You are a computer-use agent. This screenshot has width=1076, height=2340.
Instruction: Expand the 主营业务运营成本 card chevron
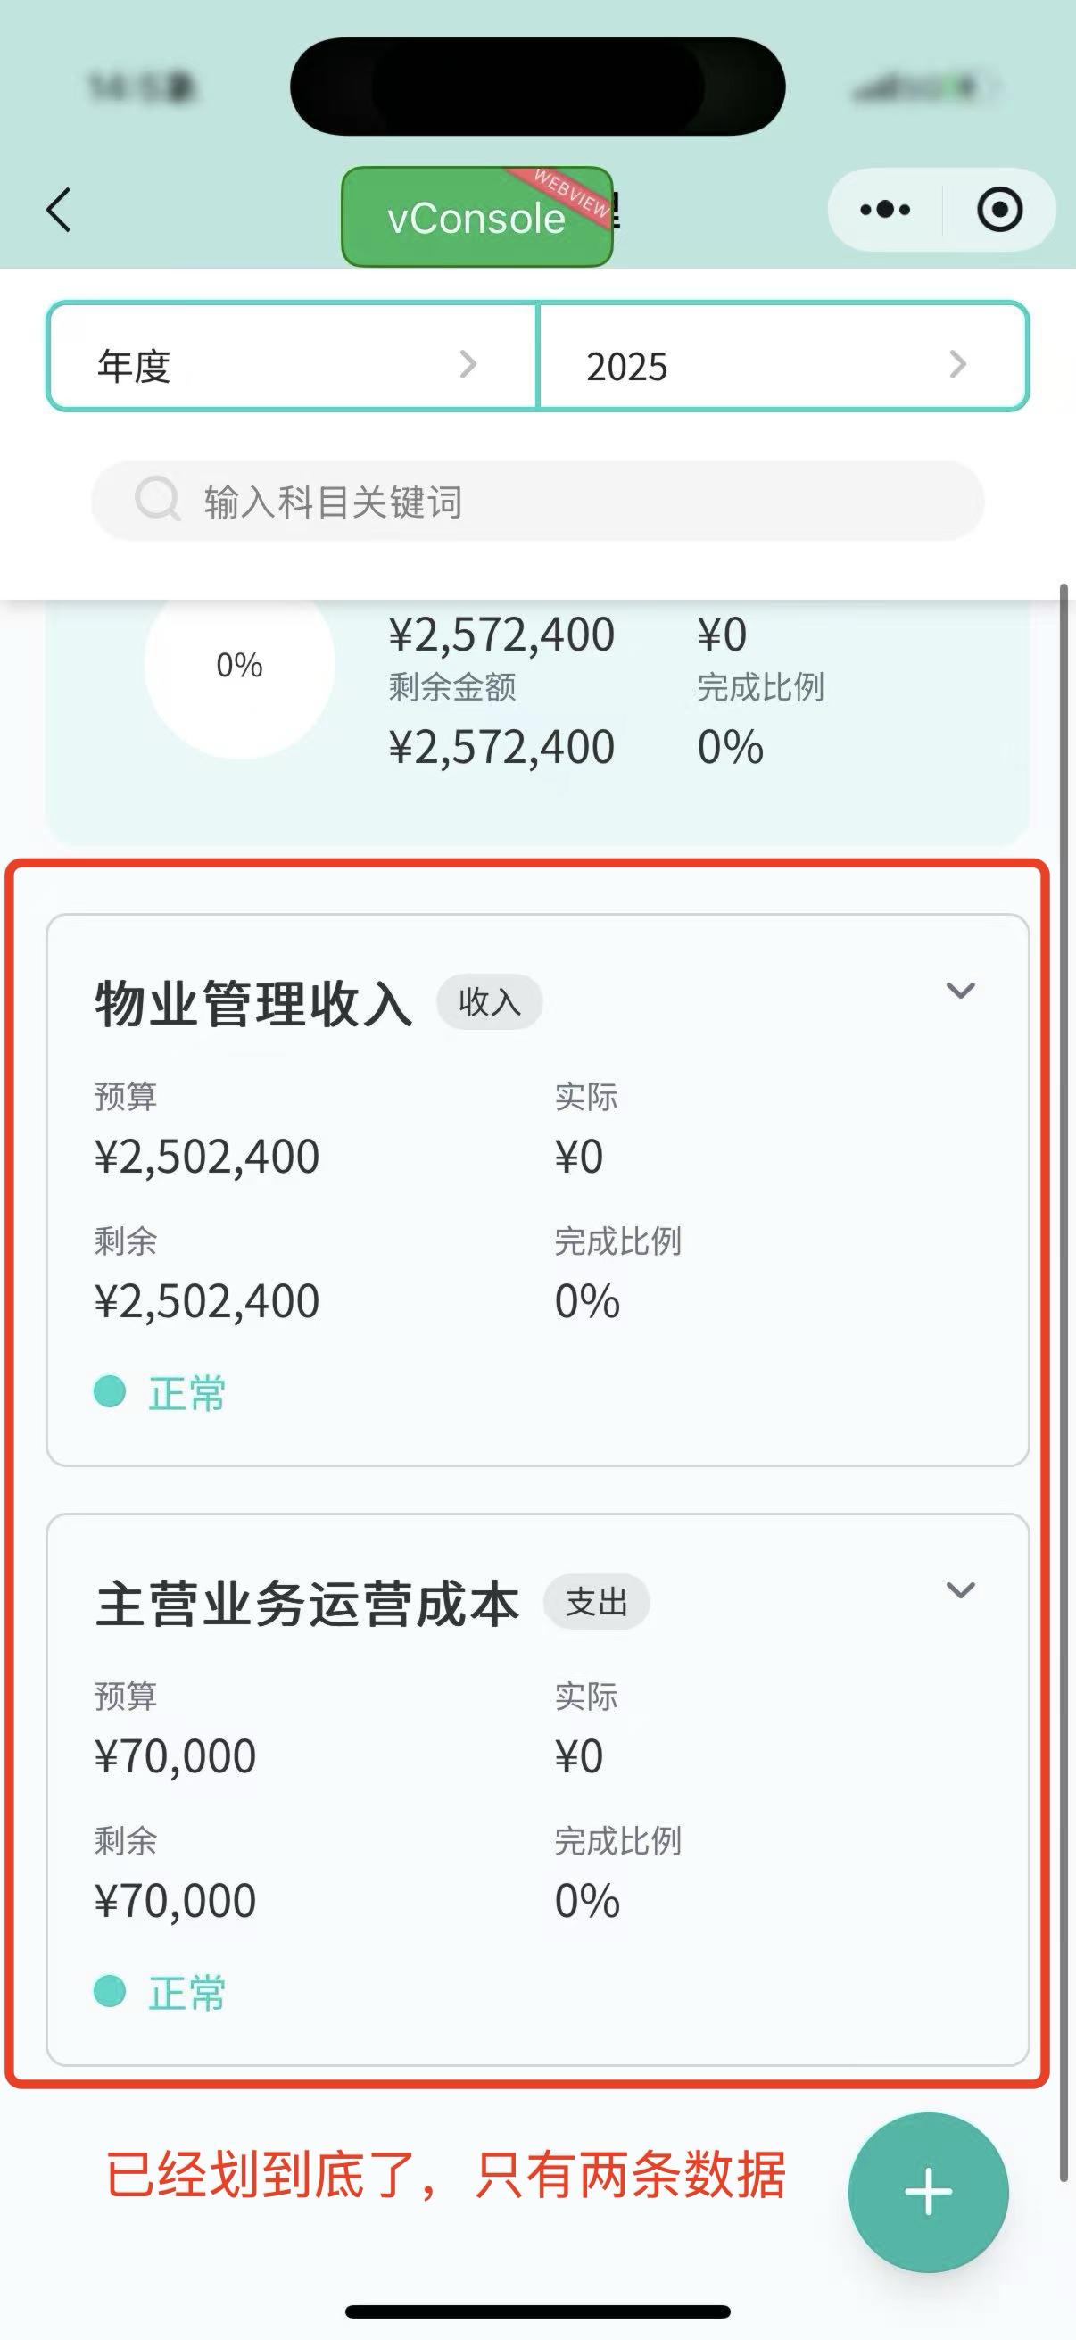pyautogui.click(x=960, y=1589)
